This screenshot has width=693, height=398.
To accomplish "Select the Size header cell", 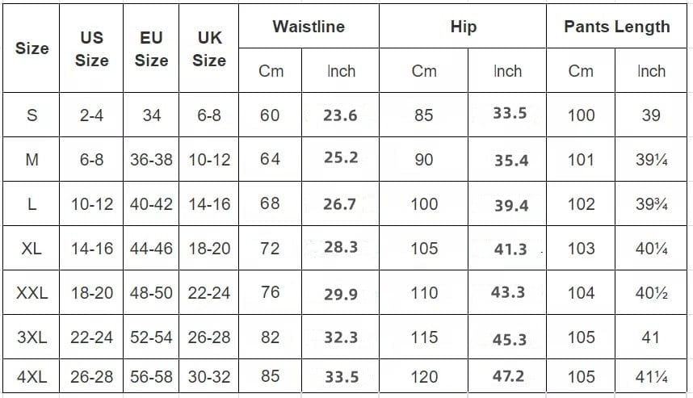I will click(x=31, y=48).
